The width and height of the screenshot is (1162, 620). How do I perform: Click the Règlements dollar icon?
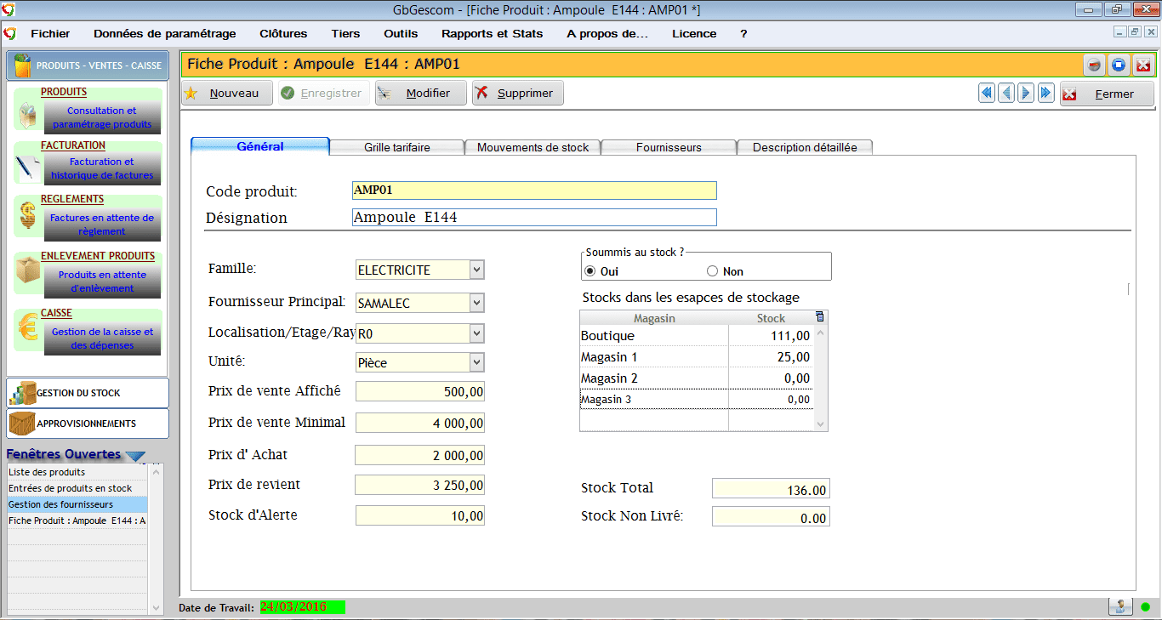click(28, 218)
